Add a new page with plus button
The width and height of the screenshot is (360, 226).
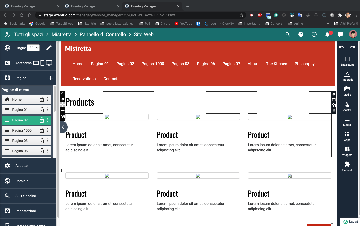(51, 78)
